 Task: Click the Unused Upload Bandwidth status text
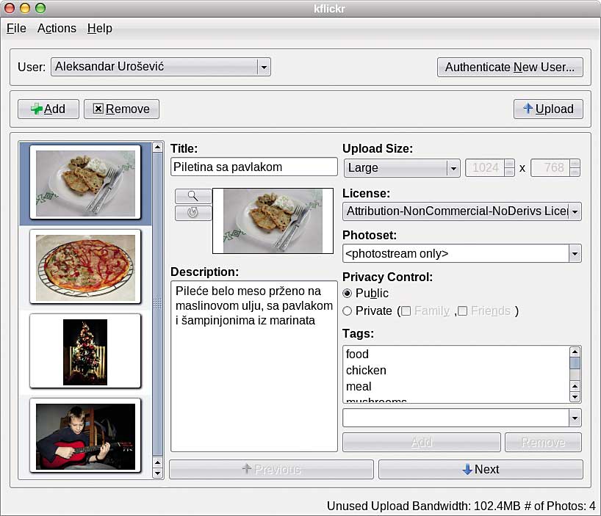(x=423, y=506)
